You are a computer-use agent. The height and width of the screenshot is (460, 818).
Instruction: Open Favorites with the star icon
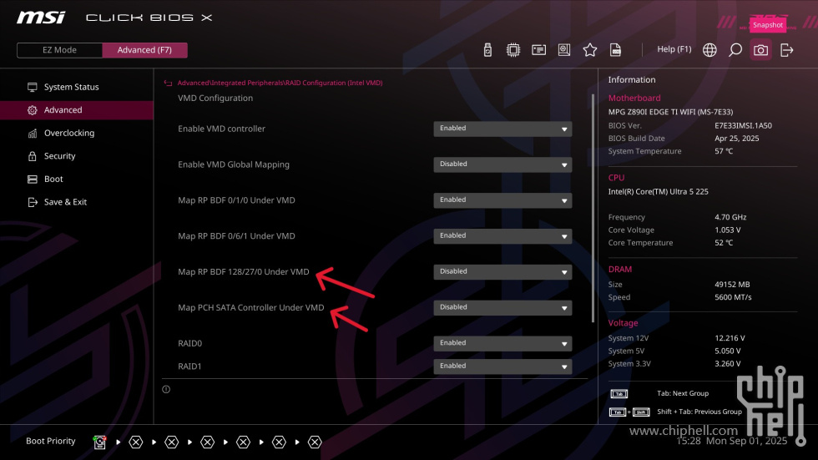[x=590, y=50]
